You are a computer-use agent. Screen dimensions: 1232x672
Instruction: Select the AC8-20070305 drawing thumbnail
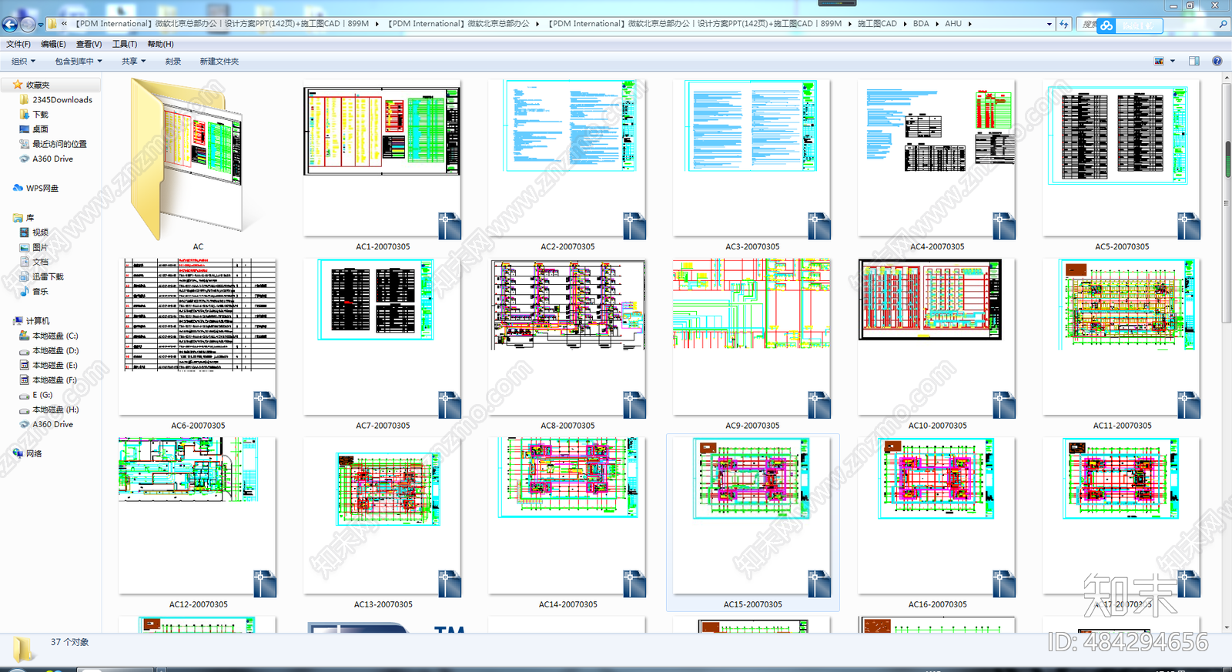567,344
